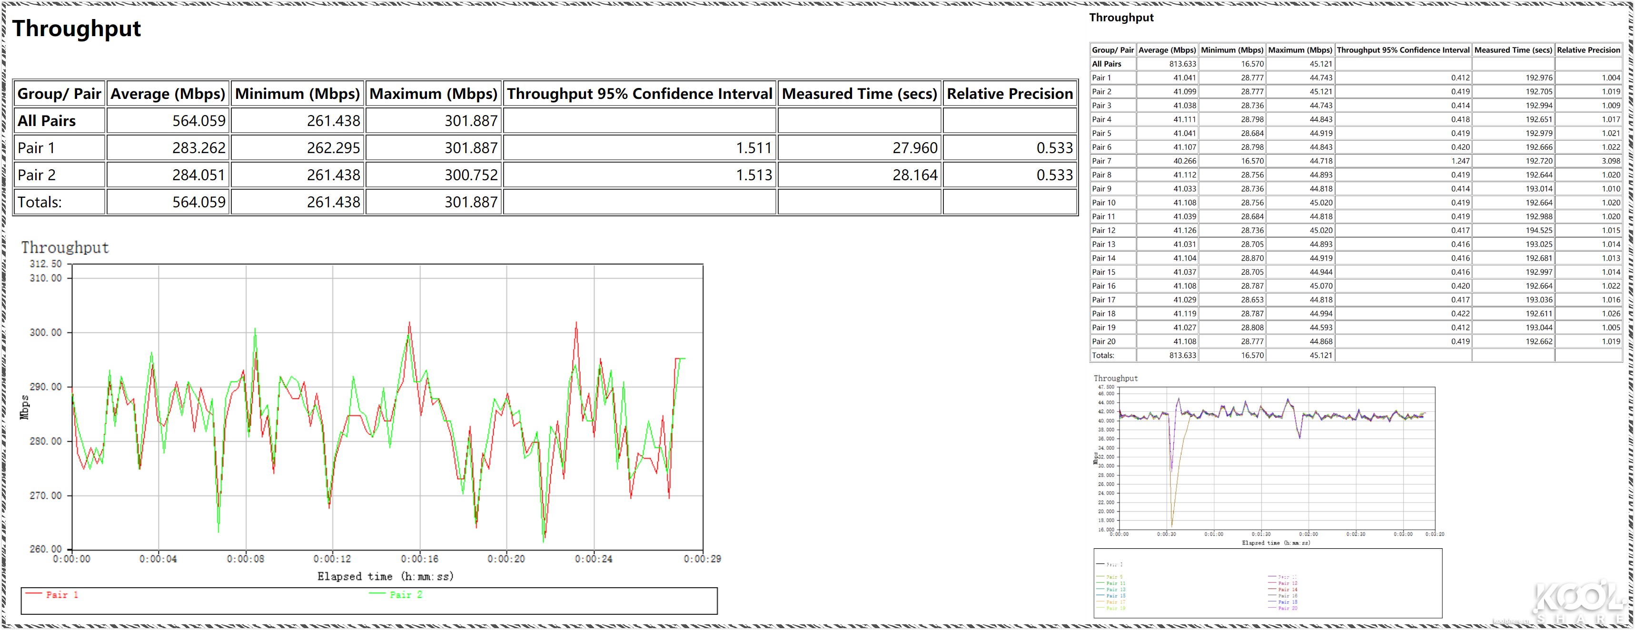Click small table's Maximum (Mbps) header
The width and height of the screenshot is (1635, 630).
1299,50
